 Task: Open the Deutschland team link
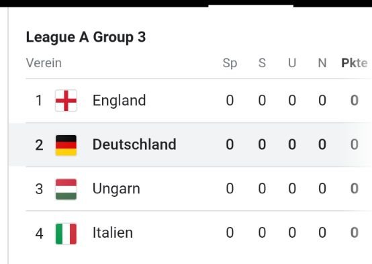(x=134, y=144)
